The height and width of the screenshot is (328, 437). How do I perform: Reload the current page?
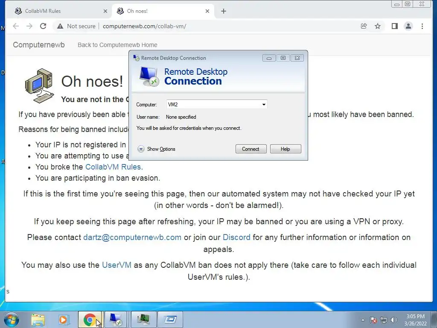(x=43, y=26)
